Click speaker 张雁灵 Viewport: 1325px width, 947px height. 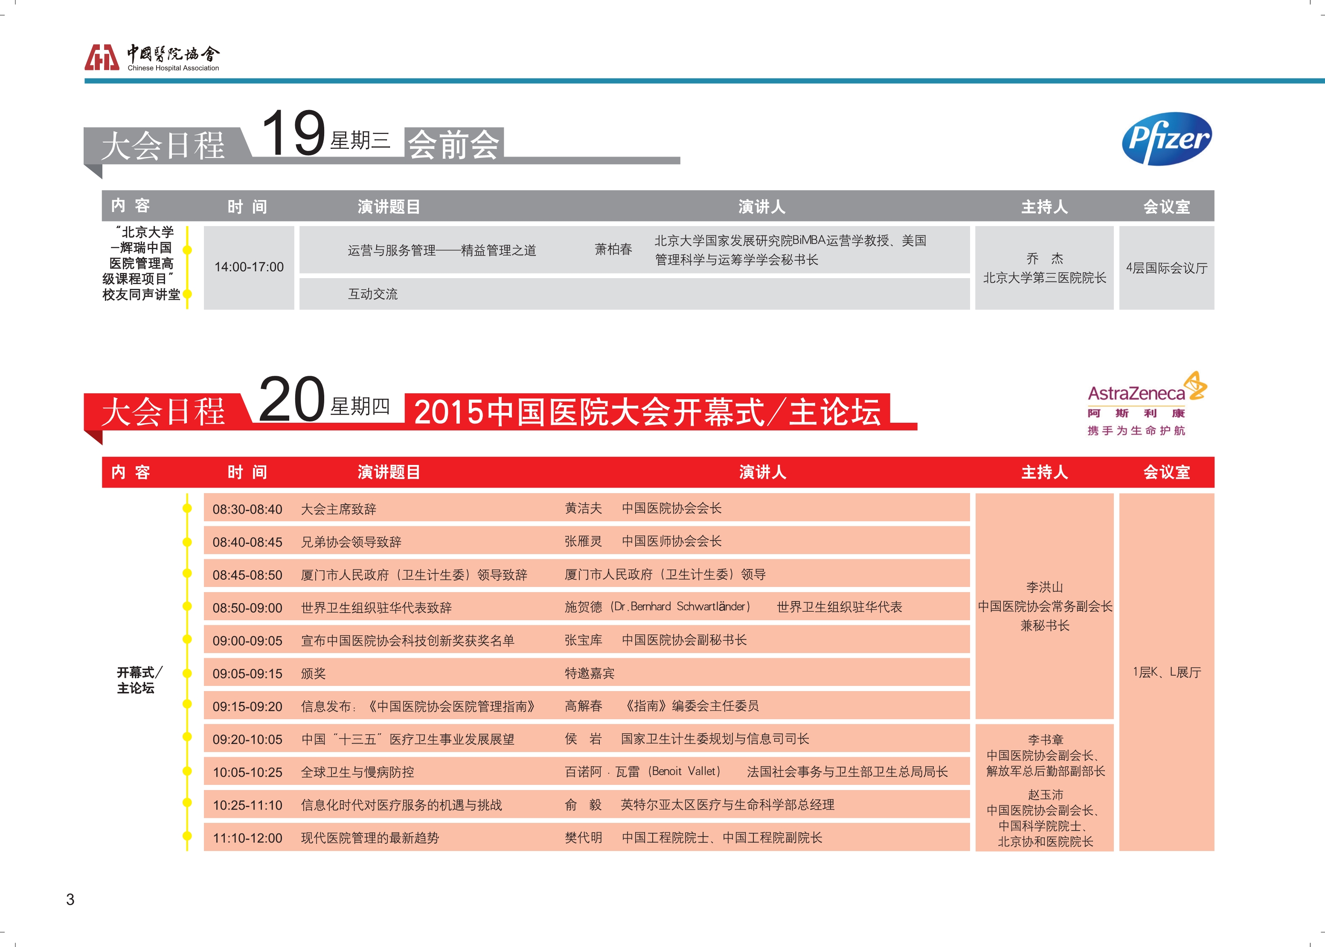[583, 541]
